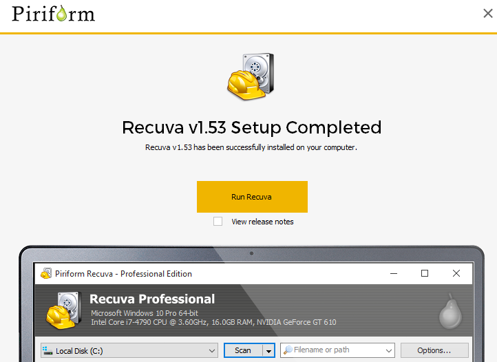Click the search magnifier icon in path field
This screenshot has height=362, width=497.
[x=288, y=350]
